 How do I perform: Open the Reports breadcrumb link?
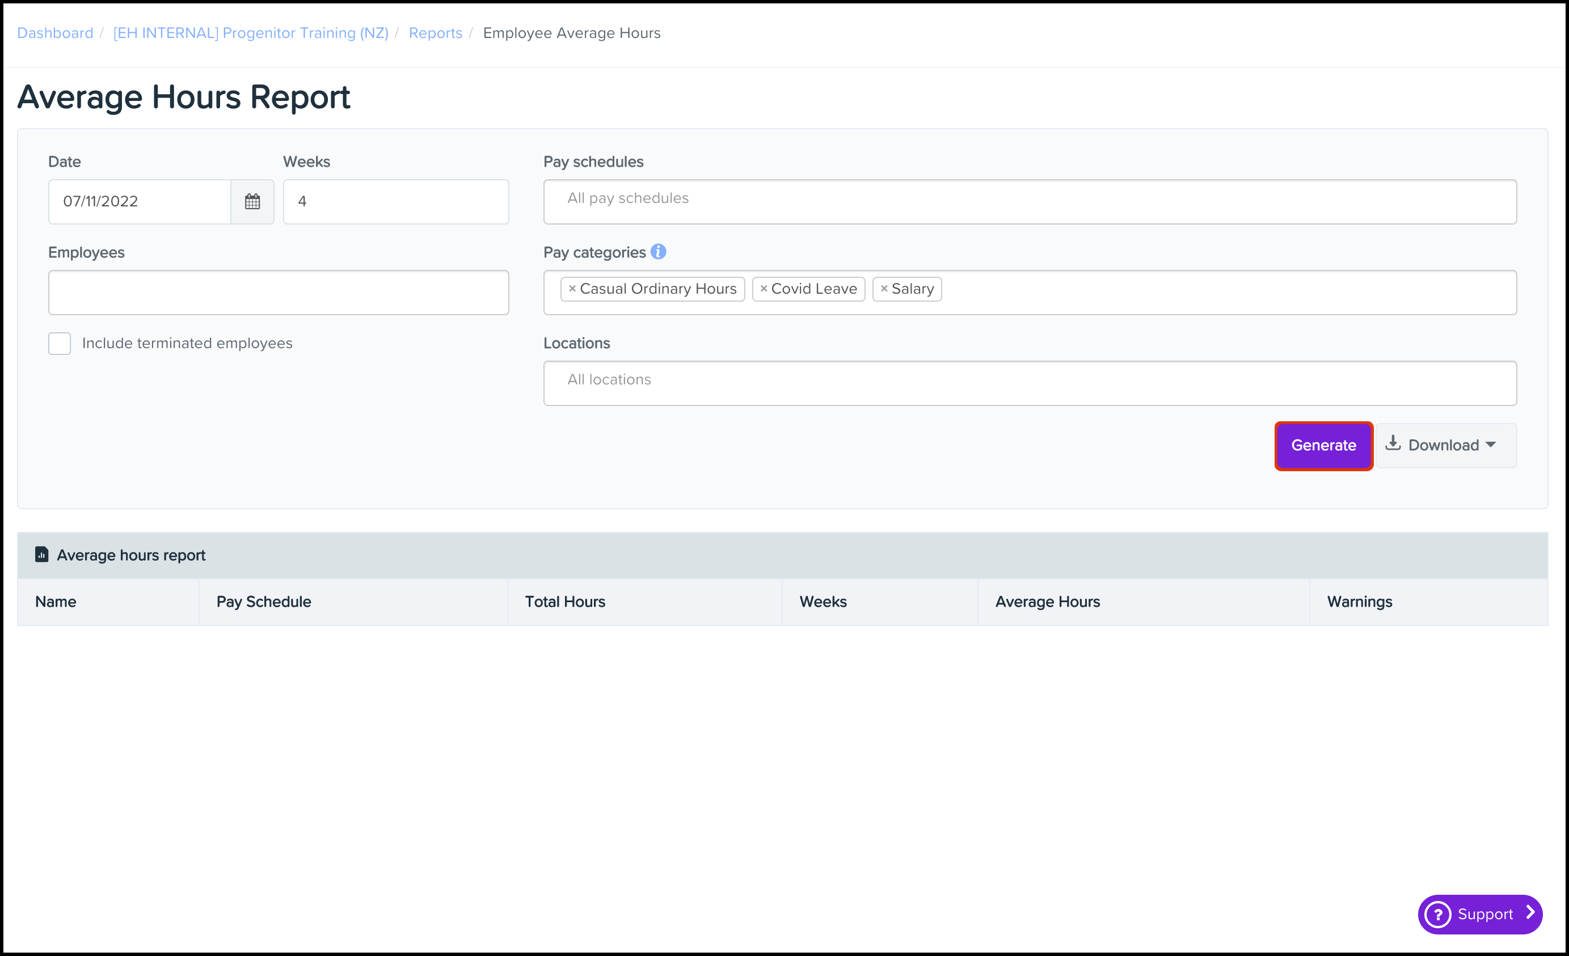[x=436, y=33]
